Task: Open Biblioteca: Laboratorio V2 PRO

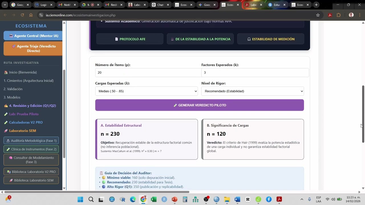Action: coord(31,172)
